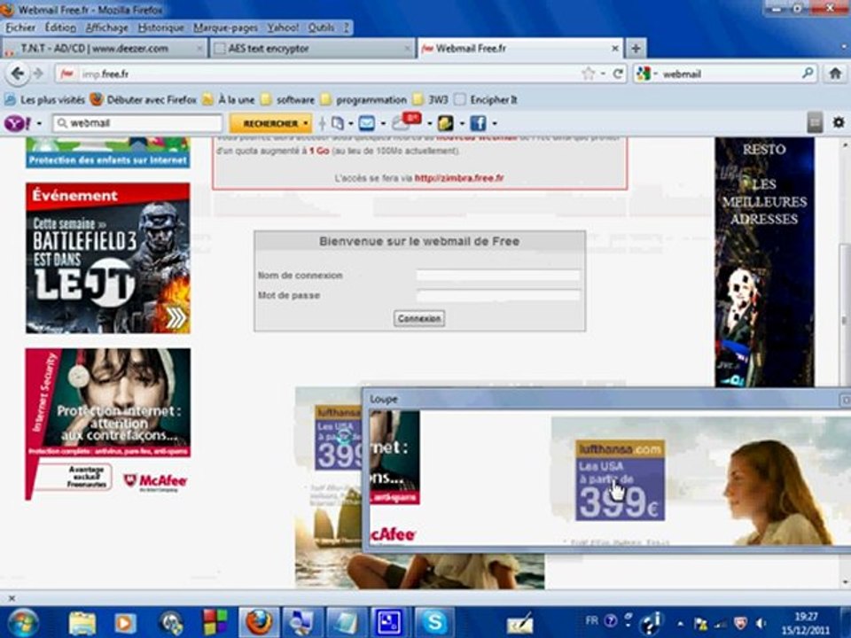Screen dimensions: 851x638
Task: Close the Webmail Free.fr tab
Action: click(x=615, y=48)
